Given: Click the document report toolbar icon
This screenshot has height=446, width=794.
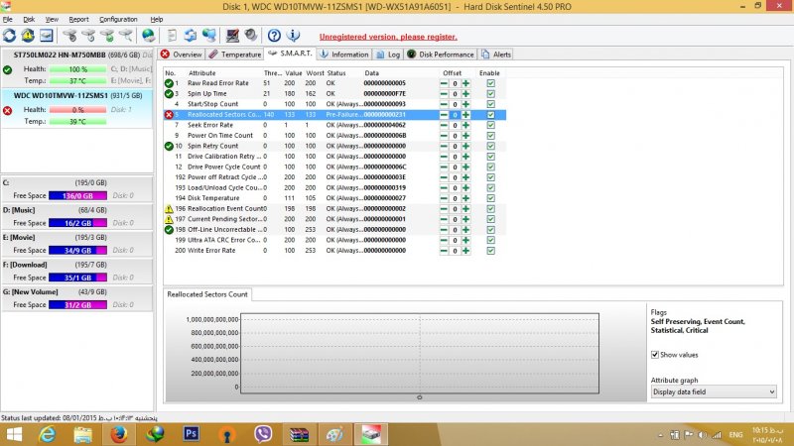Looking at the screenshot, I should click(x=172, y=36).
